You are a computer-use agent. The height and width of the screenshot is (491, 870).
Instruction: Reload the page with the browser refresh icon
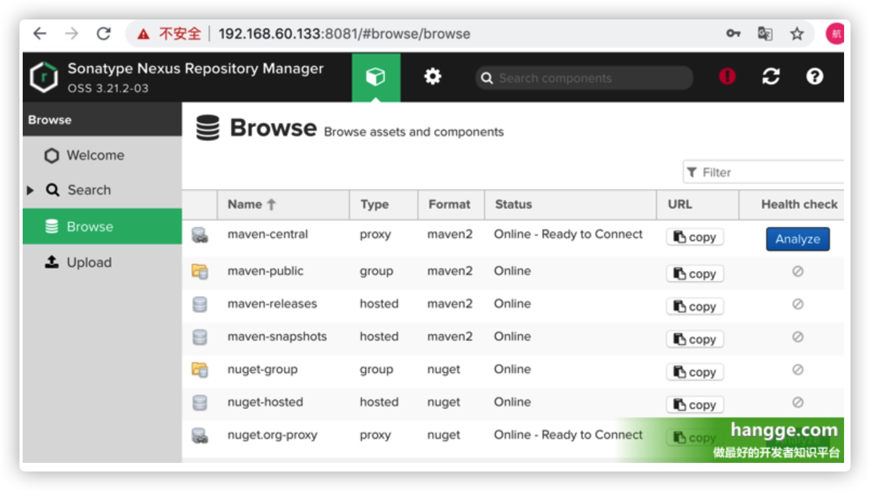coord(103,34)
